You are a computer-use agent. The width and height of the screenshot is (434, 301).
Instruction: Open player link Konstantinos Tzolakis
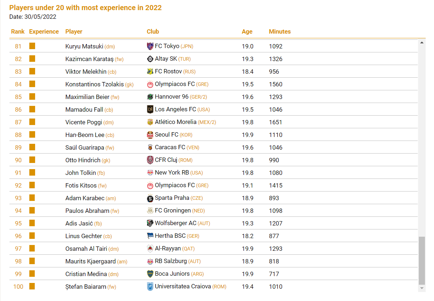[94, 84]
